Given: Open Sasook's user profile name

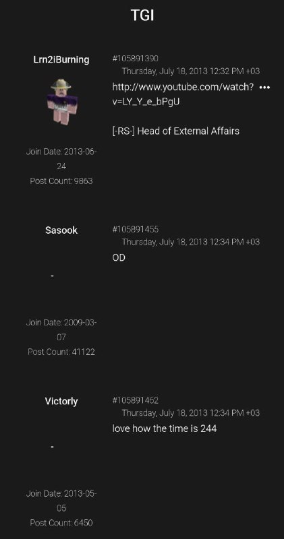Looking at the screenshot, I should [61, 230].
